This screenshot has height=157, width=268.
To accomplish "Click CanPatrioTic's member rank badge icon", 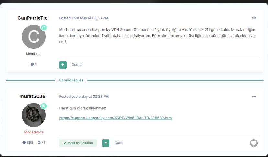I will click(x=44, y=28).
